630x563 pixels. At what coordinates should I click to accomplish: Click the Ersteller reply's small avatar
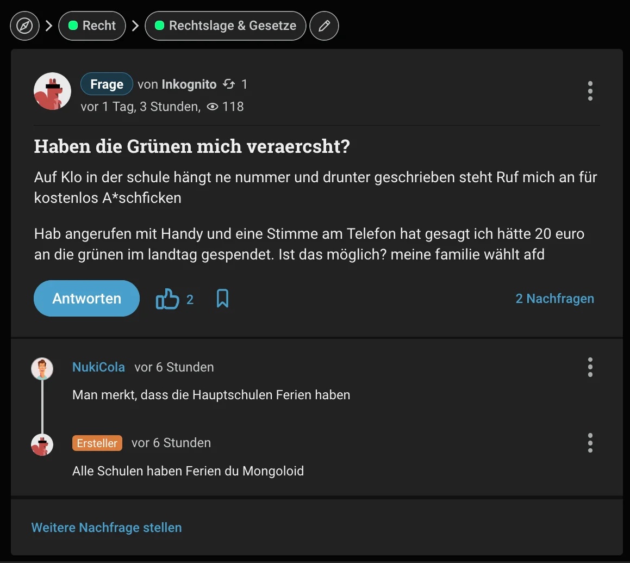click(x=42, y=444)
